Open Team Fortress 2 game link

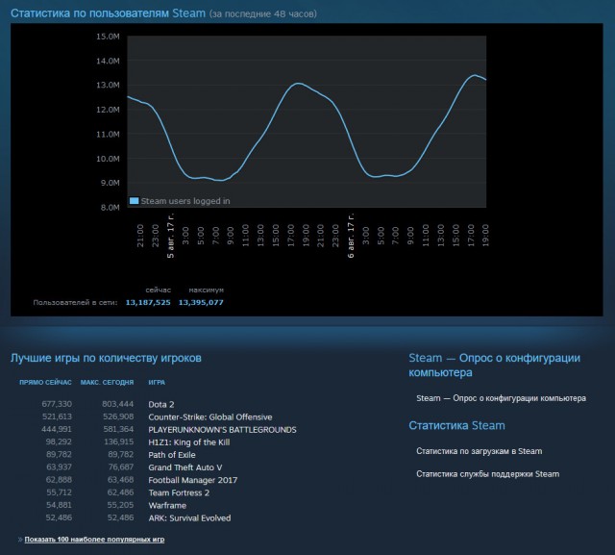179,492
